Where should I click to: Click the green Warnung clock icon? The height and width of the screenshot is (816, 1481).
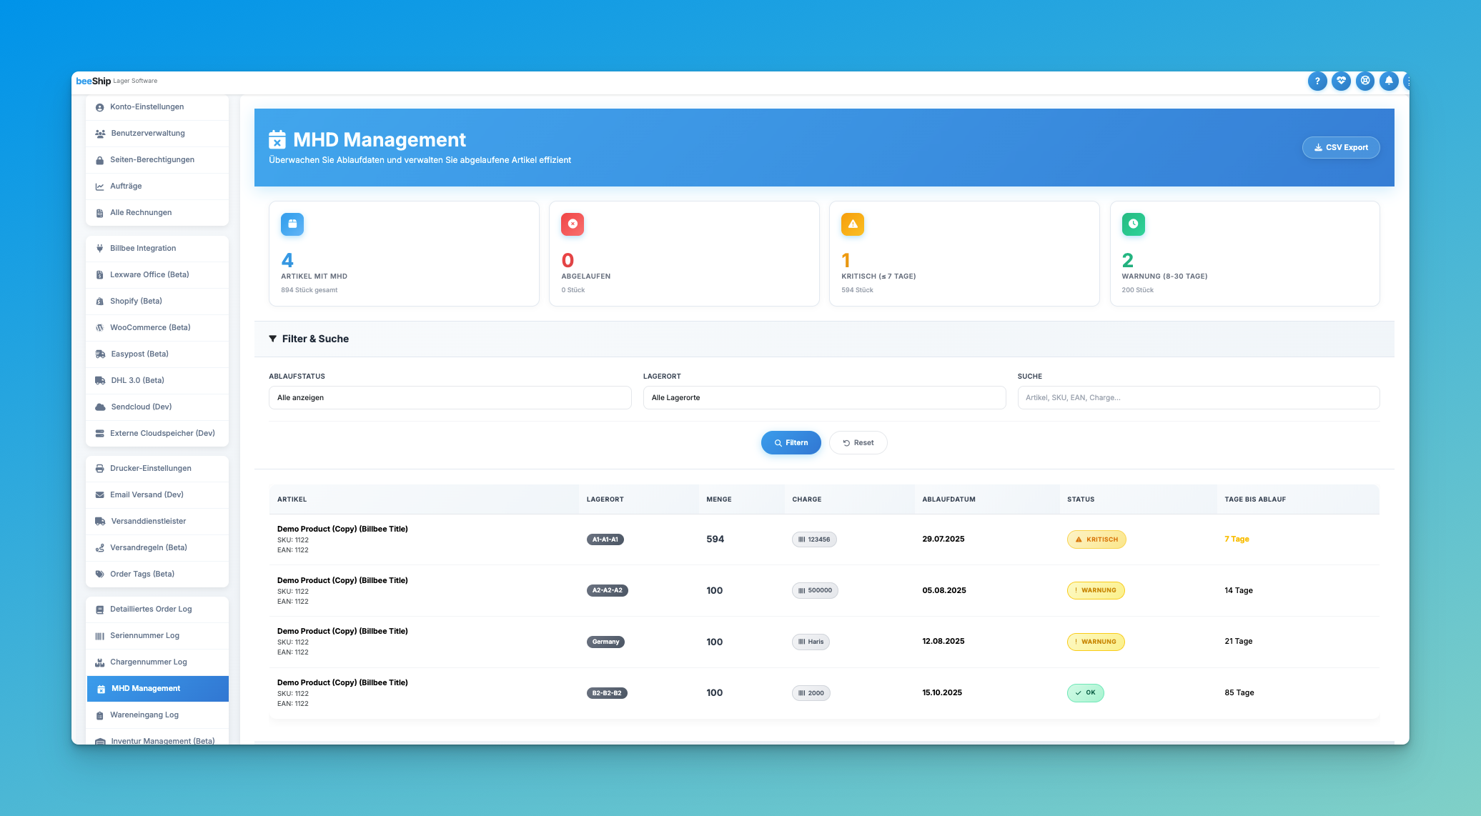tap(1133, 224)
